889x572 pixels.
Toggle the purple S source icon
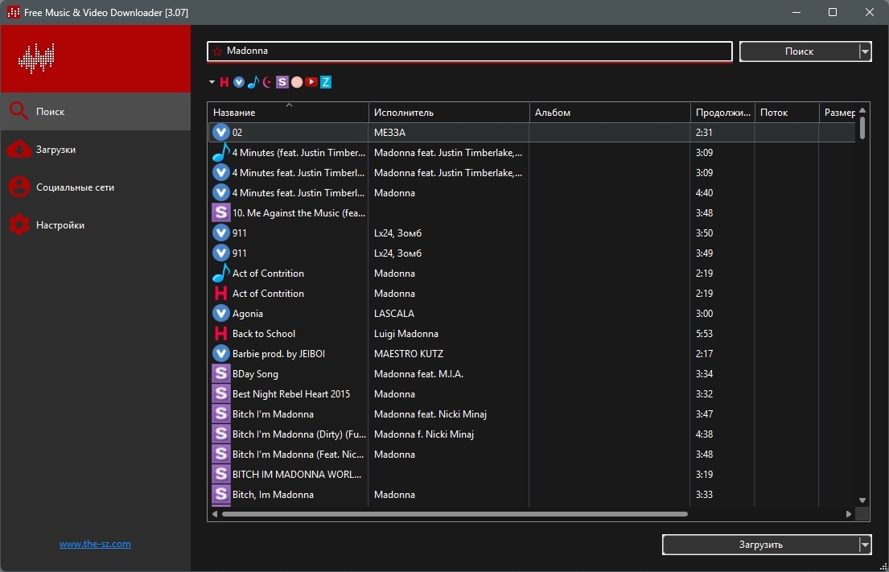click(x=282, y=82)
